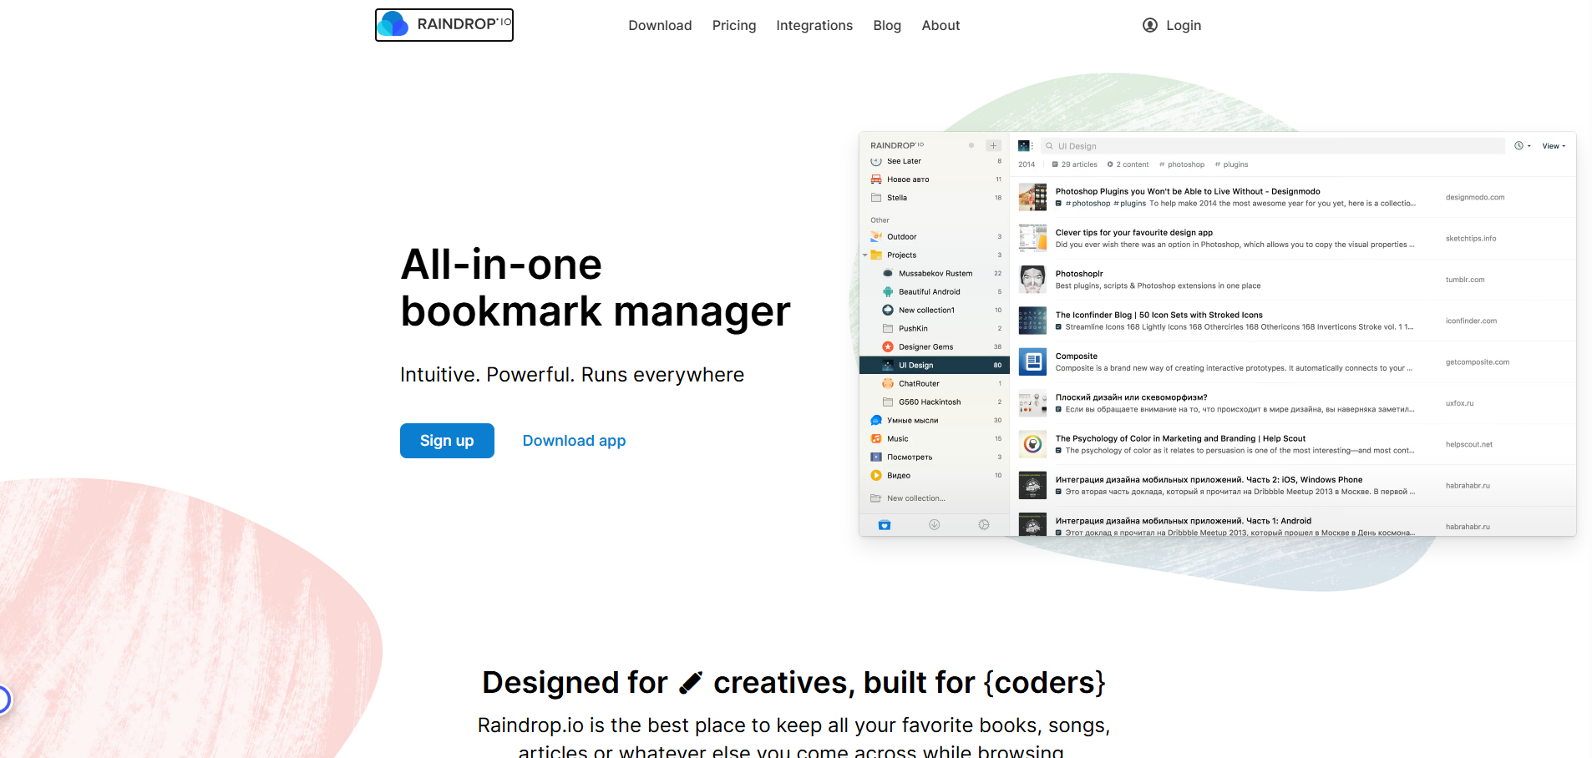Click the downloads arrow icon at sidebar bottom
The width and height of the screenshot is (1592, 758).
[934, 525]
